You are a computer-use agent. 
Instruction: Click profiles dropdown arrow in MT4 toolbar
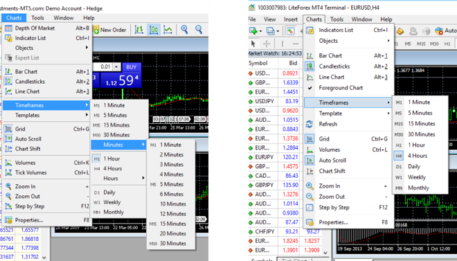(x=278, y=31)
